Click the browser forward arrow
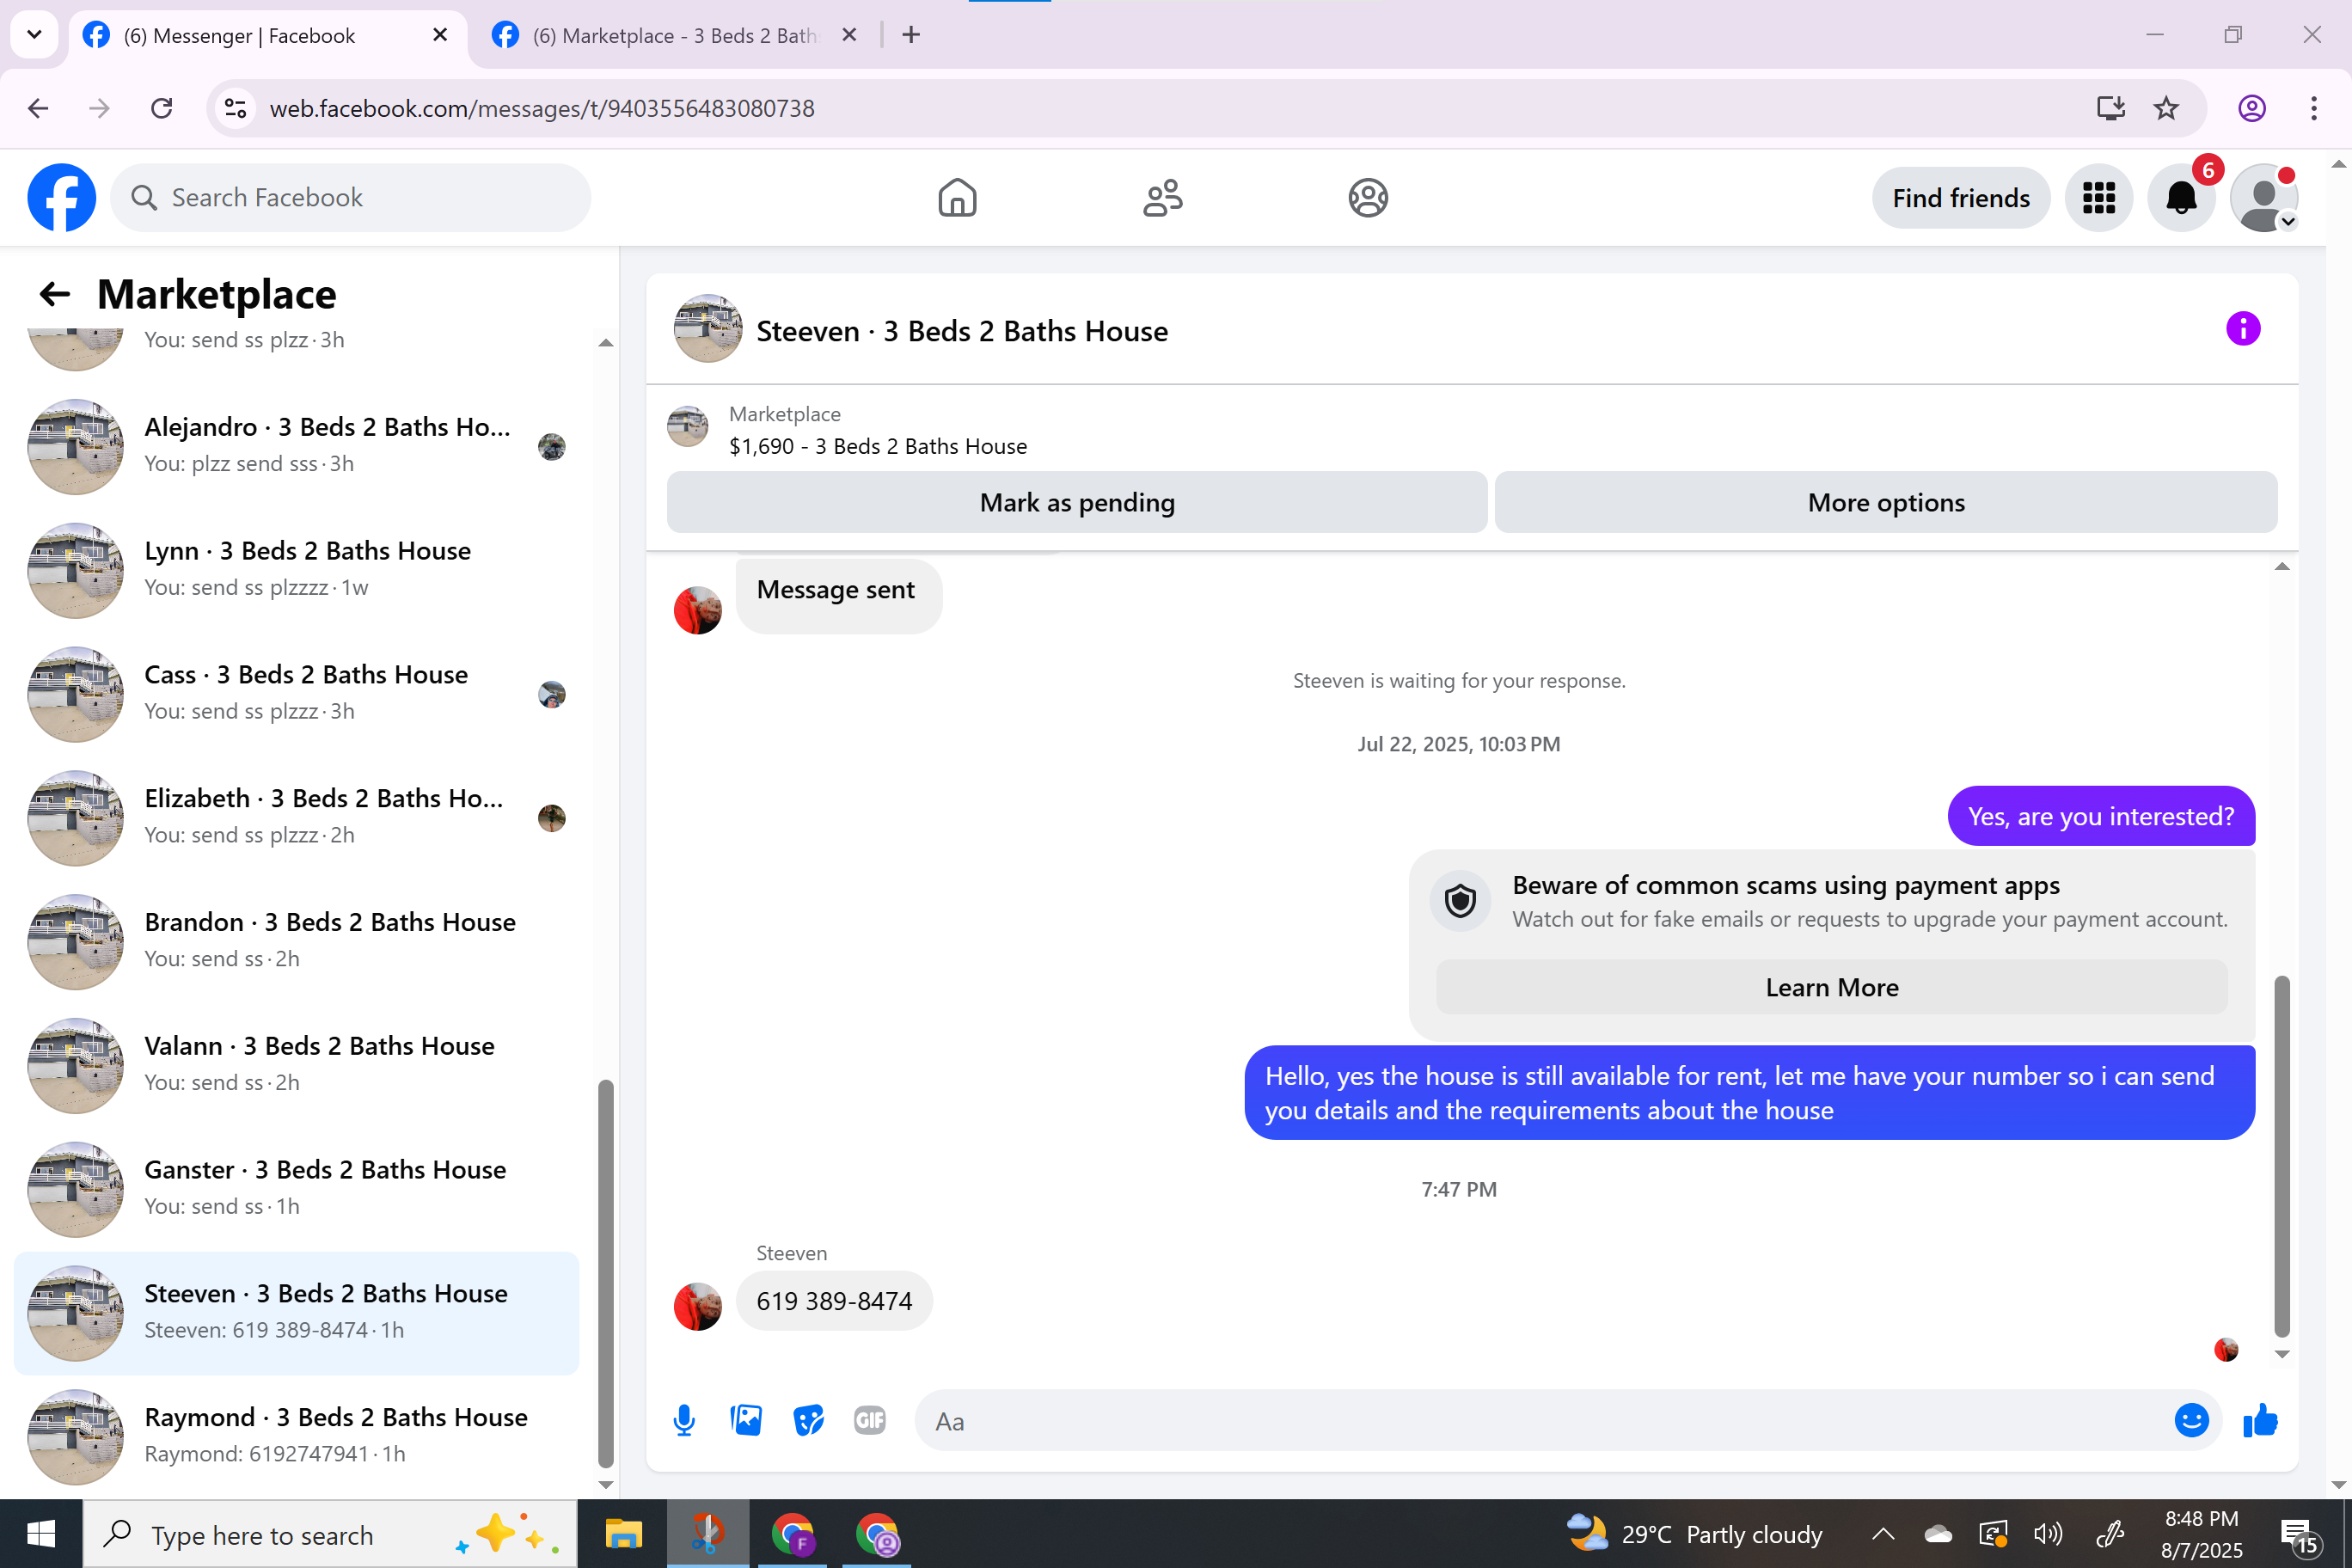This screenshot has height=1568, width=2352. [x=99, y=108]
